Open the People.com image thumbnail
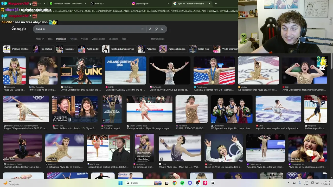The width and height of the screenshot is (333, 187). 214,70
